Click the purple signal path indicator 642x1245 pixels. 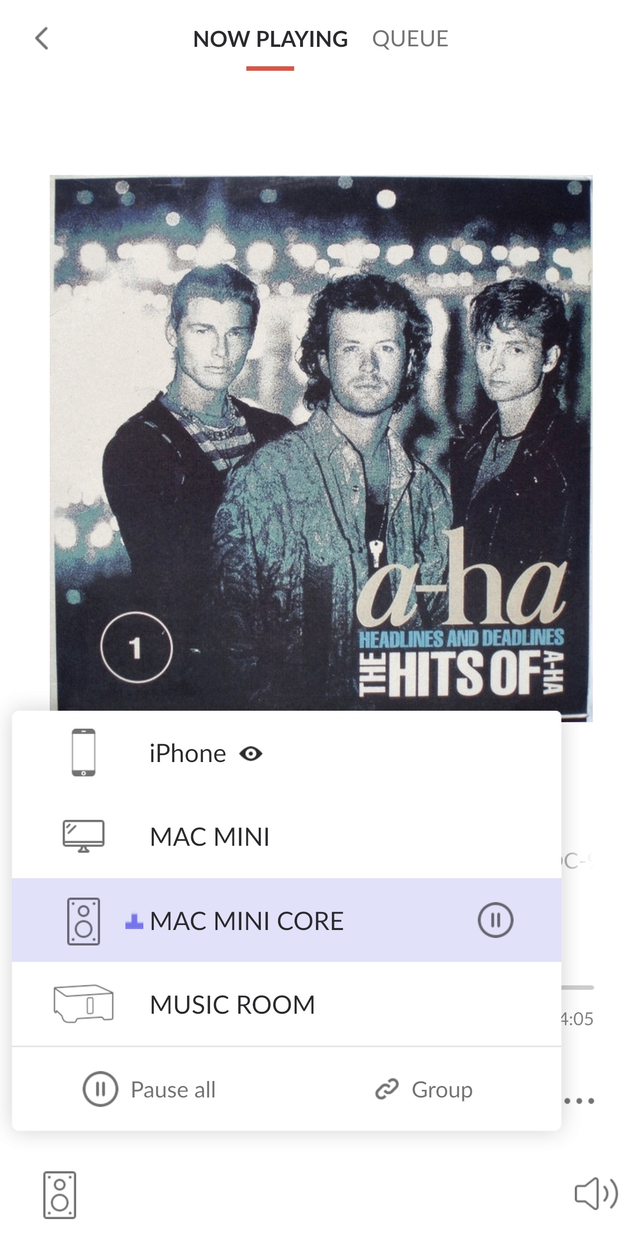pyautogui.click(x=134, y=922)
